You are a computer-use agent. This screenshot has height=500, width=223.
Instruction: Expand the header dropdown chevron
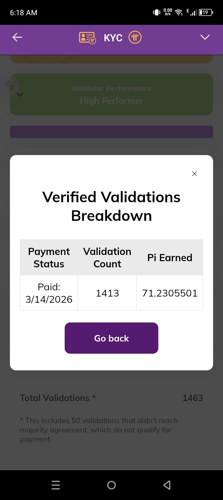(205, 38)
